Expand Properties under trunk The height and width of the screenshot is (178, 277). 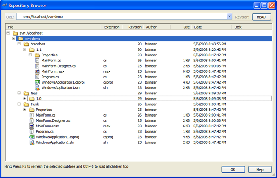click(x=25, y=110)
